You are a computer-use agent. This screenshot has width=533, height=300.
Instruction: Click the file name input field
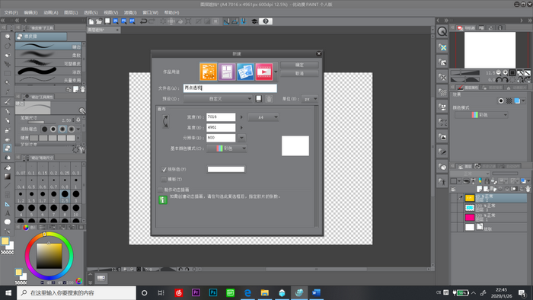click(230, 88)
